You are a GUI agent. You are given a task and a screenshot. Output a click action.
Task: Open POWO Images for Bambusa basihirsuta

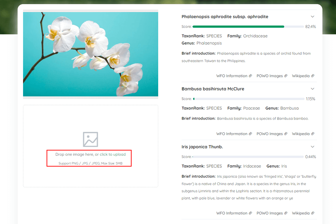(272, 134)
